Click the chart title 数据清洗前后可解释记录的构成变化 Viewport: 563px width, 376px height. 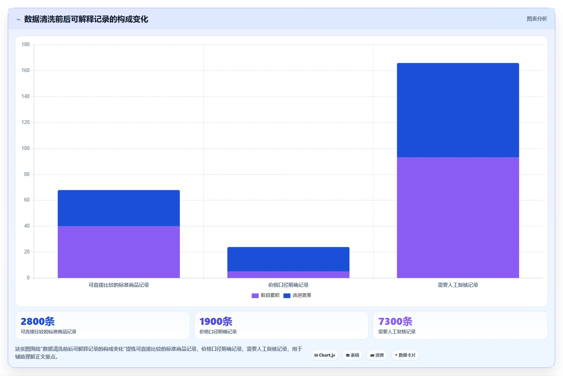pos(86,19)
